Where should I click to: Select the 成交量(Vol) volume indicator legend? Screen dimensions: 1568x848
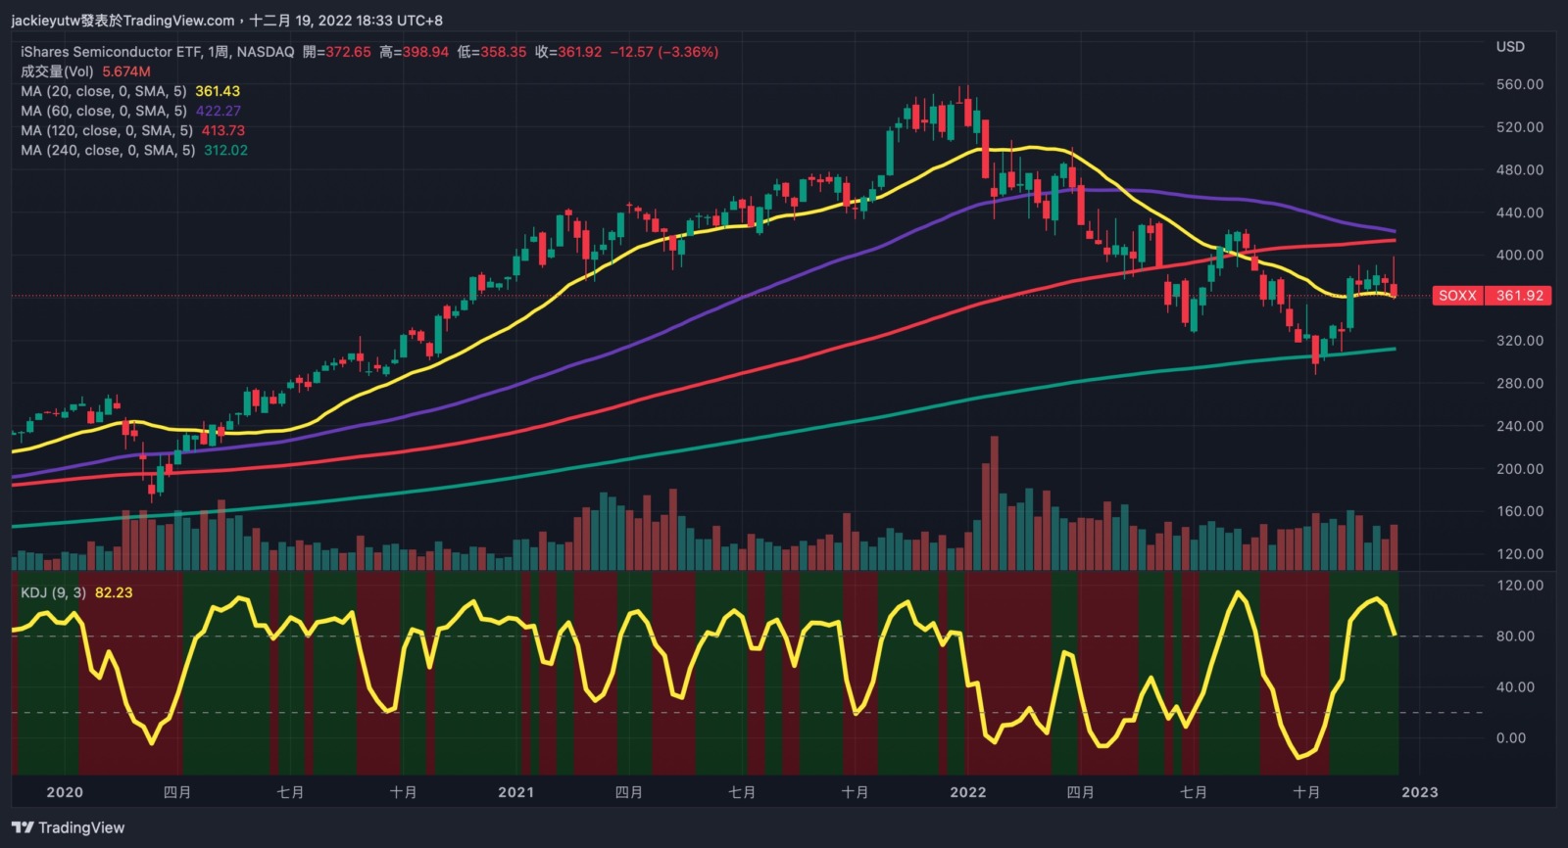[x=57, y=71]
